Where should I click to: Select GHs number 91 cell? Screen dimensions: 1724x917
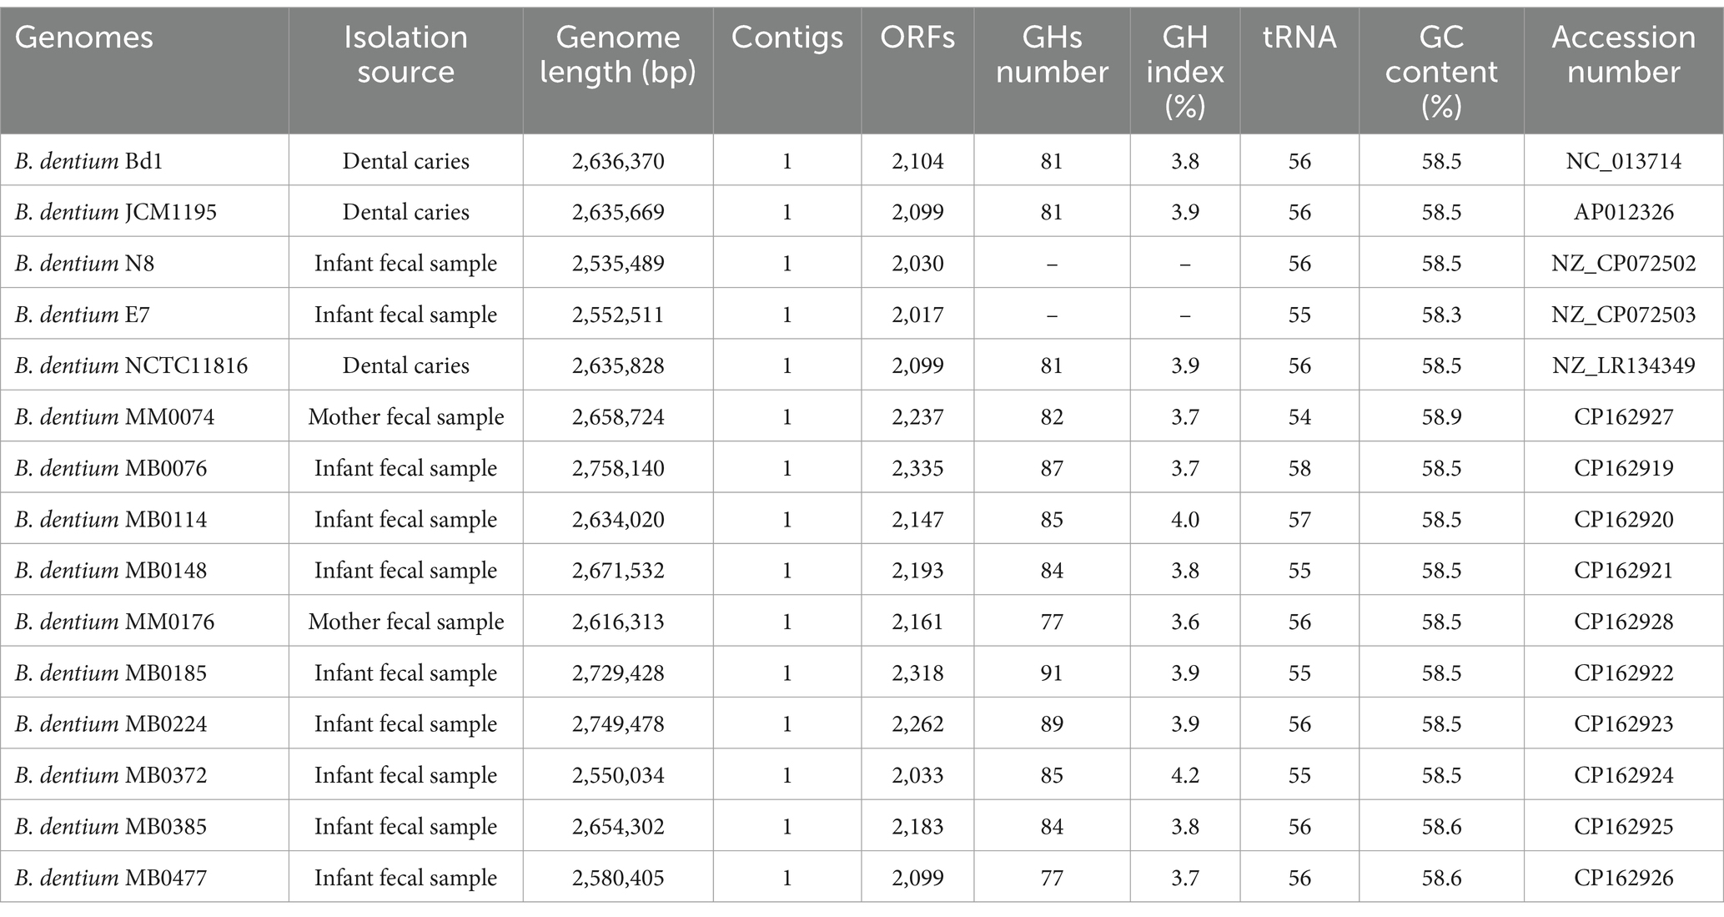click(1052, 673)
